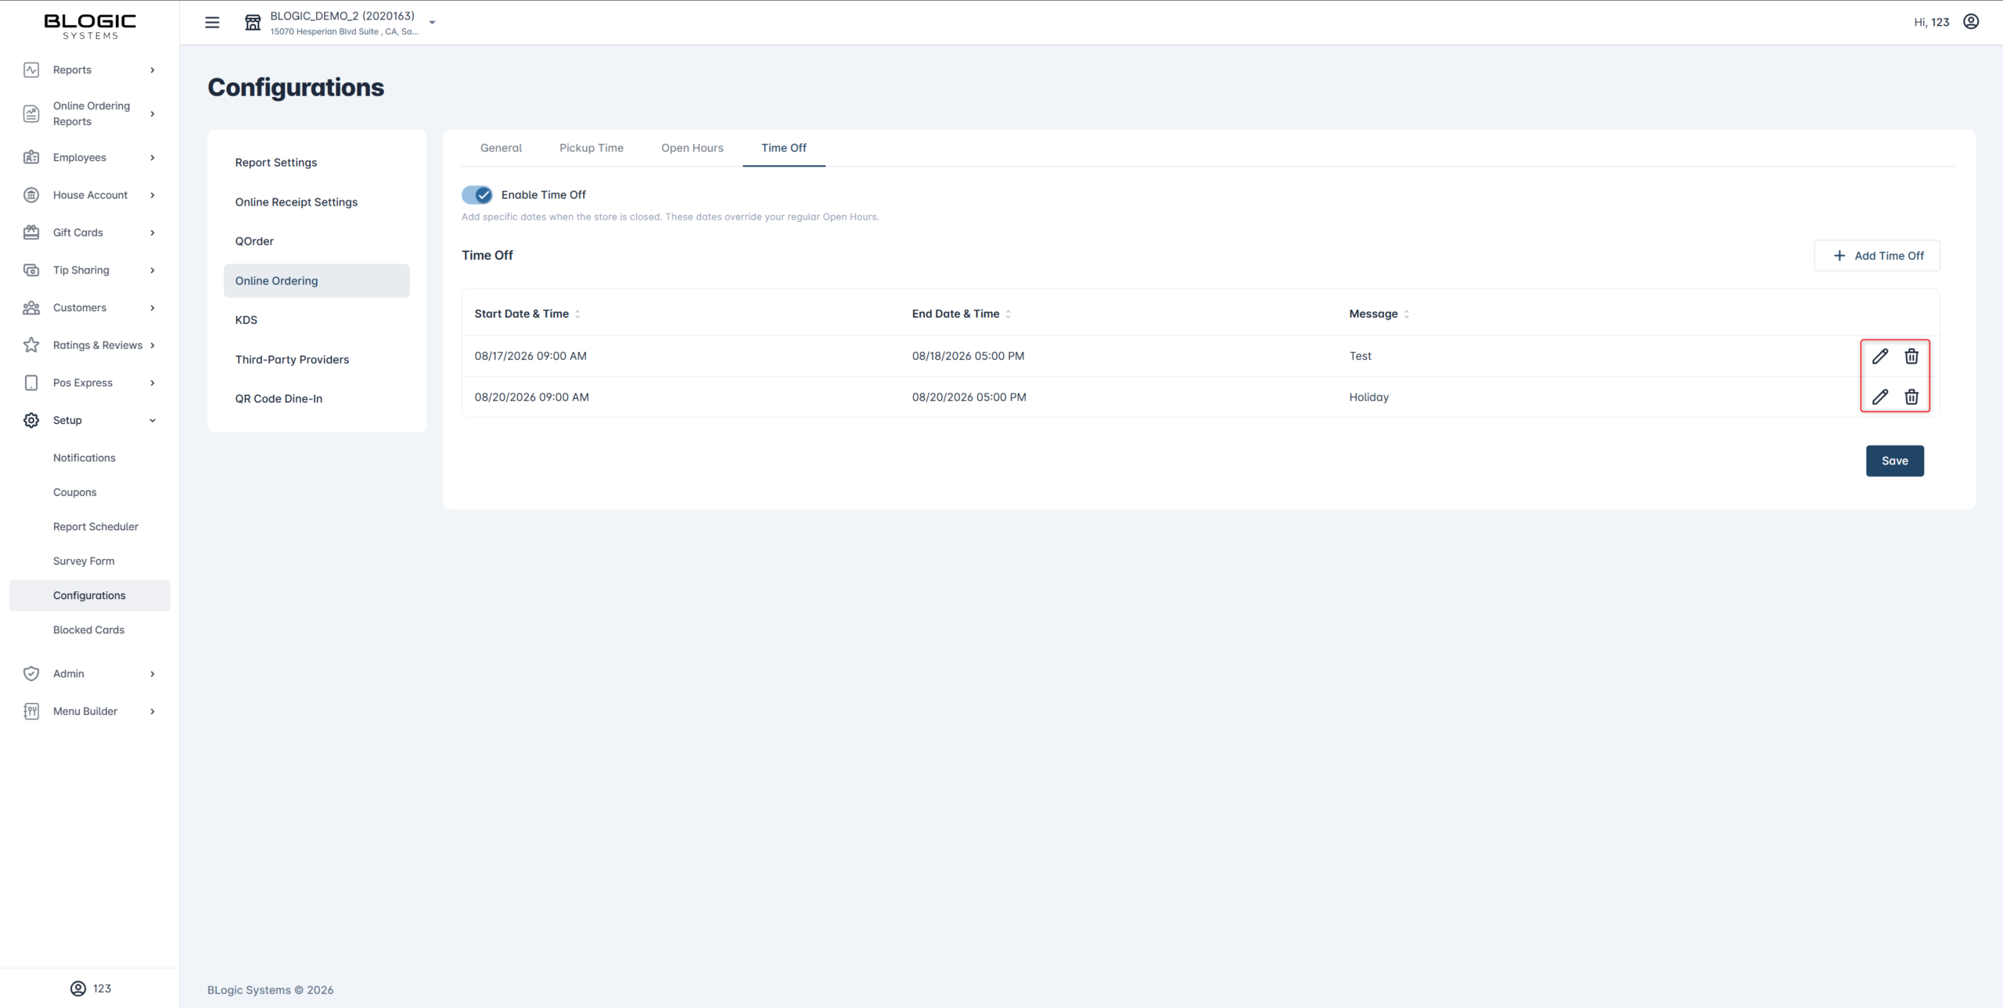Click the Menu Builder icon
The image size is (2003, 1008).
pyautogui.click(x=31, y=711)
